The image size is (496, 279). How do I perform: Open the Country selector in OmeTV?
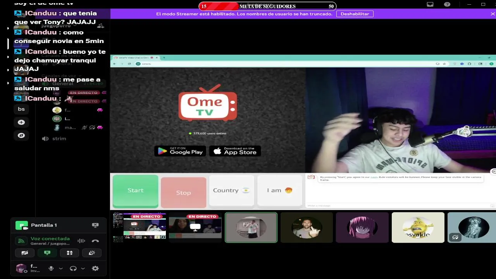point(231,190)
